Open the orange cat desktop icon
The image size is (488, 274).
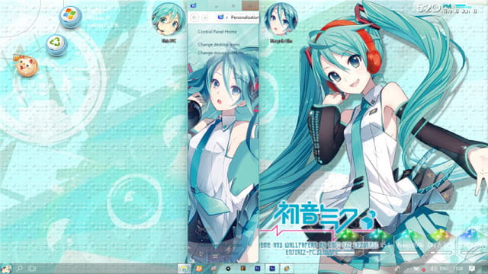[x=27, y=65]
